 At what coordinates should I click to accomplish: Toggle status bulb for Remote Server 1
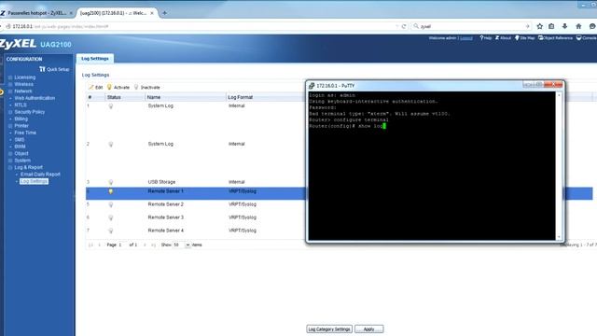click(111, 191)
